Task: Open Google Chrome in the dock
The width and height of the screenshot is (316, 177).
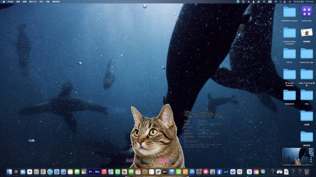Action: (43, 172)
